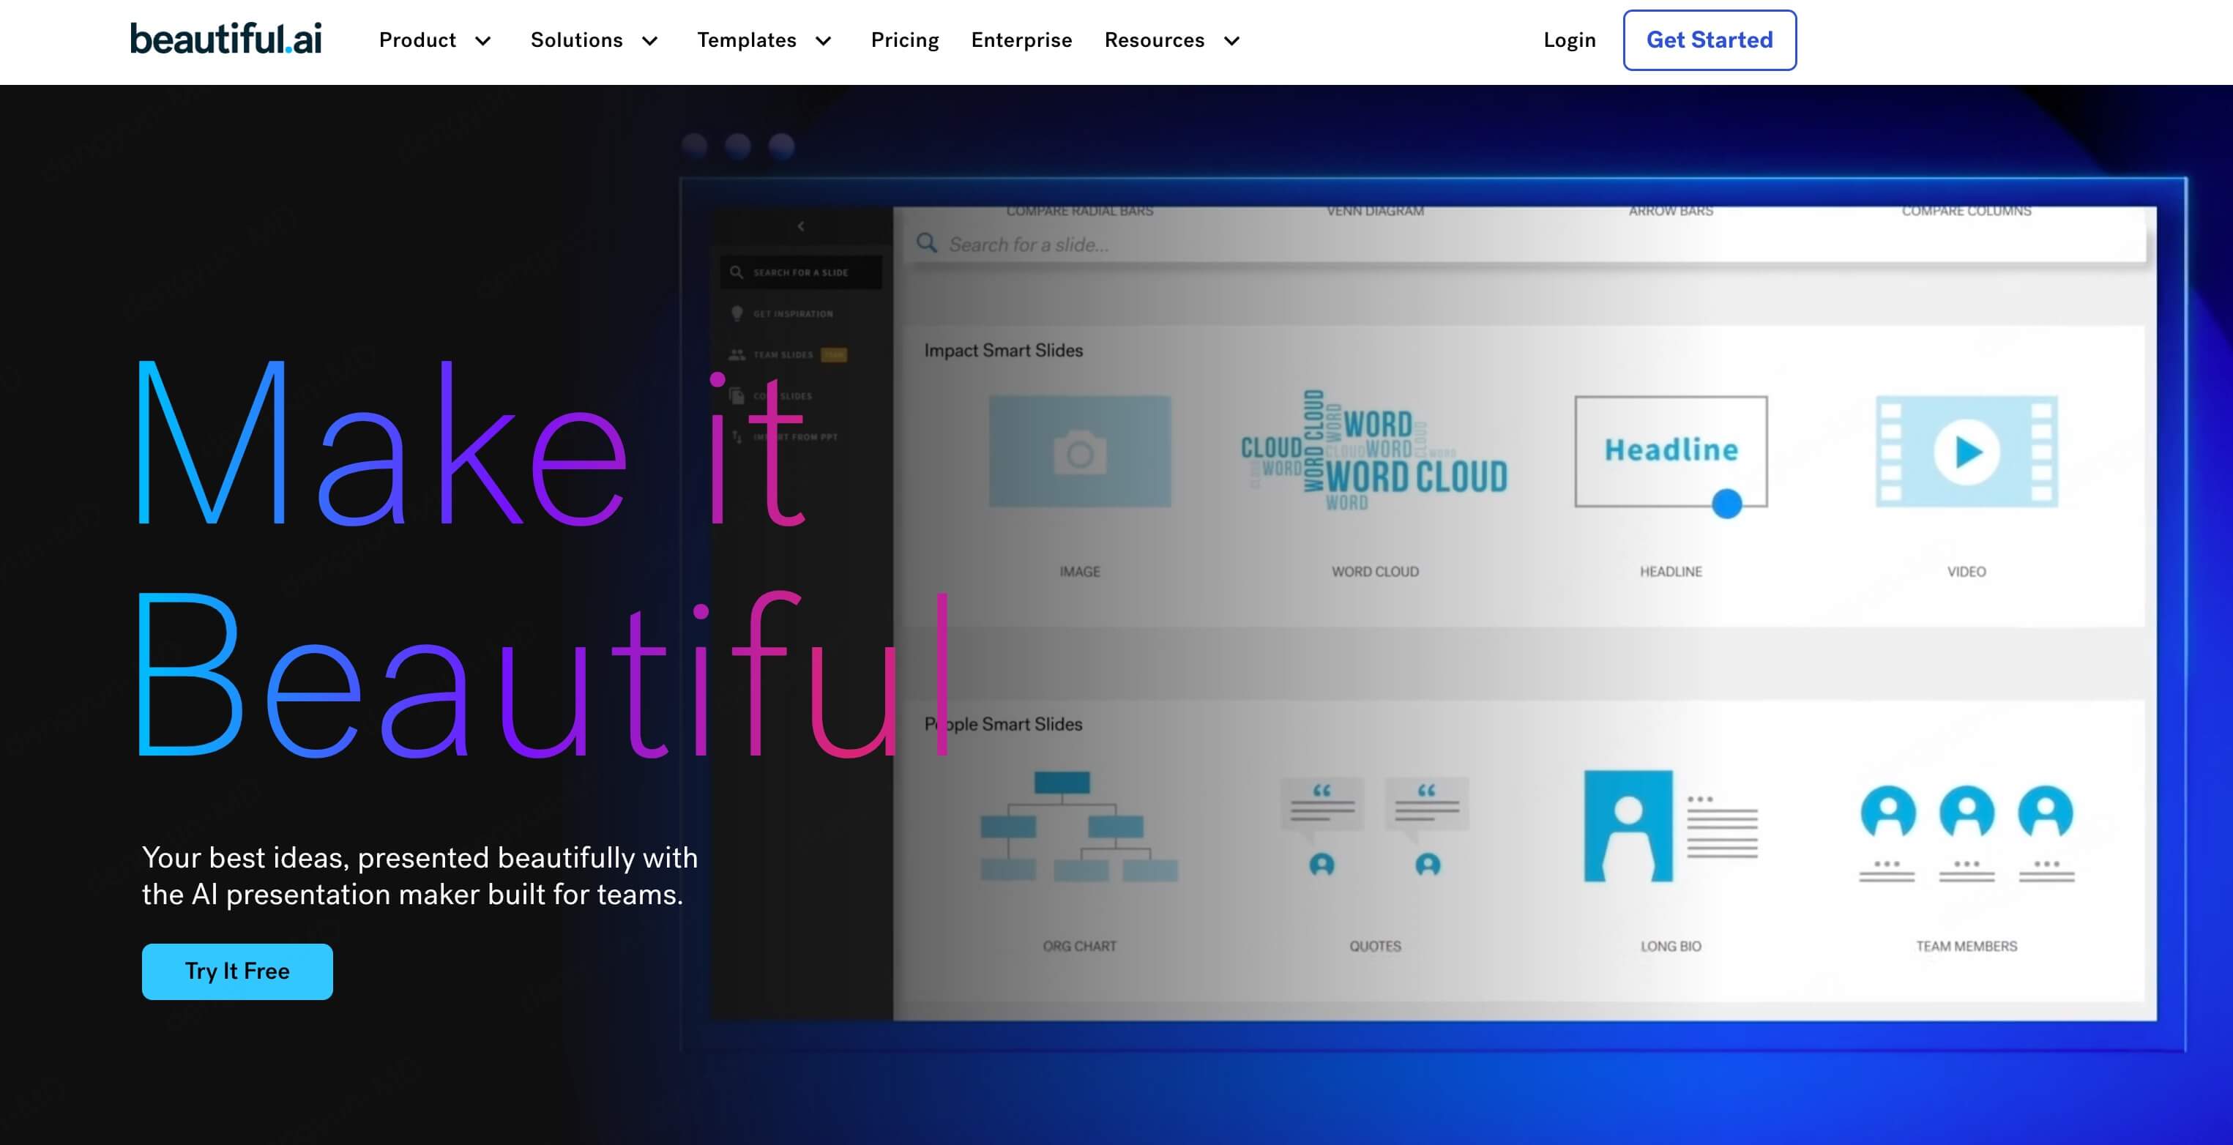Click the VIDEO label
Viewport: 2233px width, 1145px height.
point(1966,571)
